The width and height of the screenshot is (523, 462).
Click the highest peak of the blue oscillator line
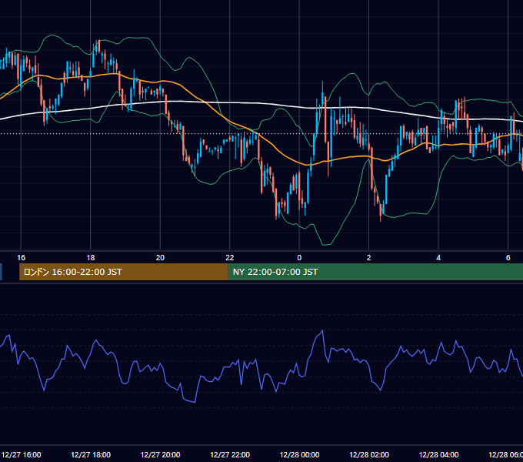tap(322, 330)
